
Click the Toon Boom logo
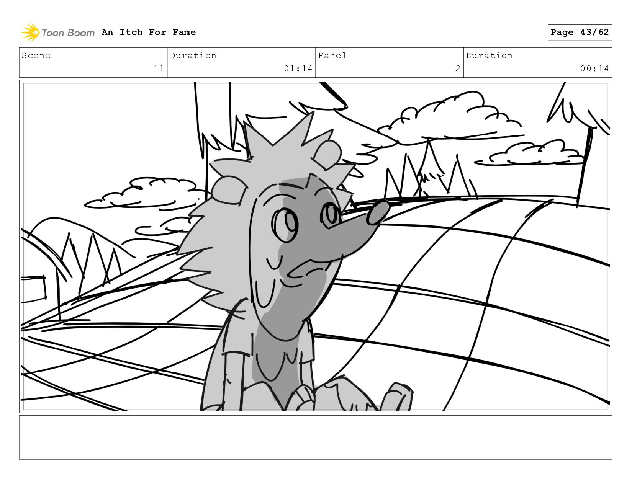coord(57,33)
